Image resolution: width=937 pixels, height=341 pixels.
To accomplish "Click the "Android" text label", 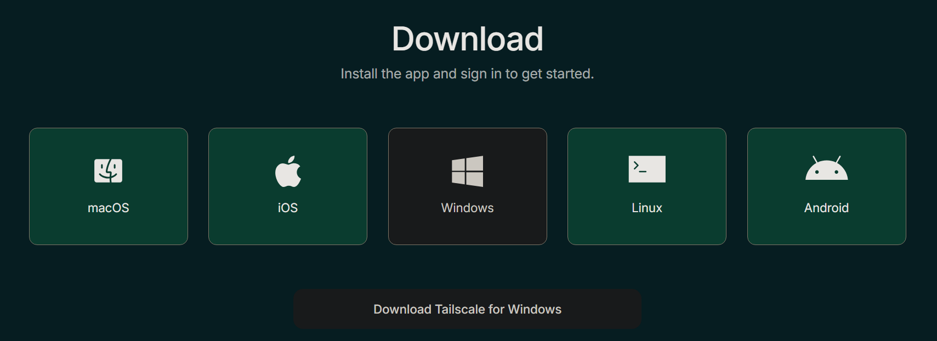I will tap(826, 208).
